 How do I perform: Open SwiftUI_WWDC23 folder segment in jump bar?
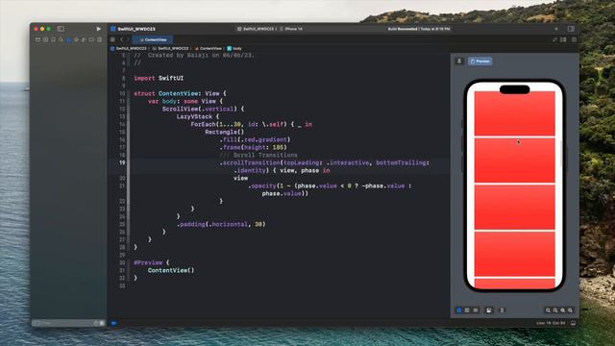pos(171,49)
